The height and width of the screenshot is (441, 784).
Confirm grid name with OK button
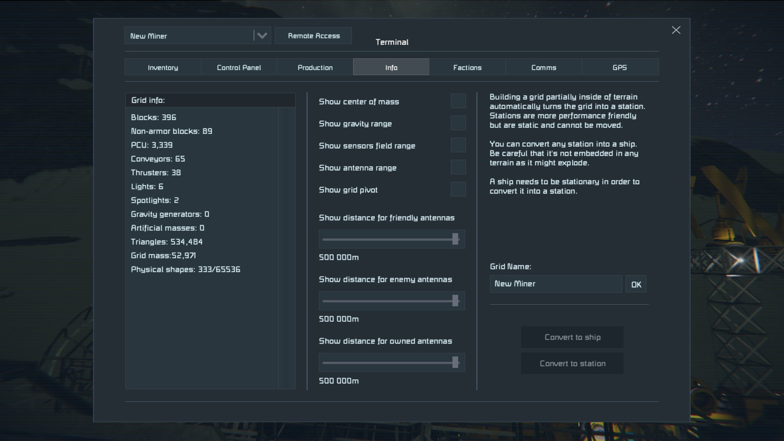(x=636, y=284)
